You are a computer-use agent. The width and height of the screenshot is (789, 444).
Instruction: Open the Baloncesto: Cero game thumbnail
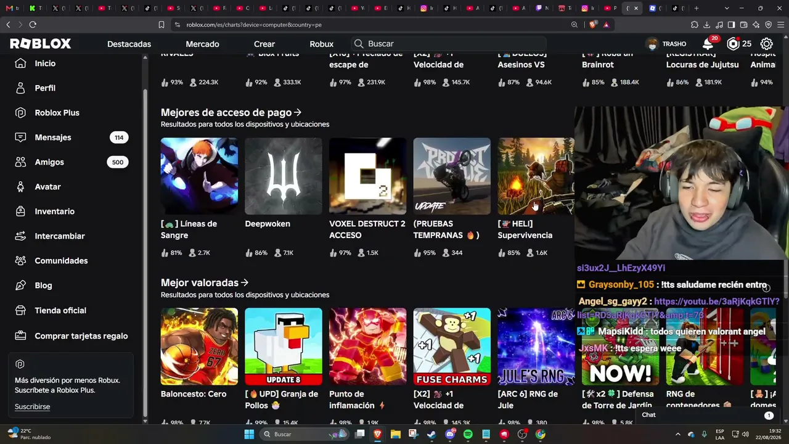pos(199,347)
